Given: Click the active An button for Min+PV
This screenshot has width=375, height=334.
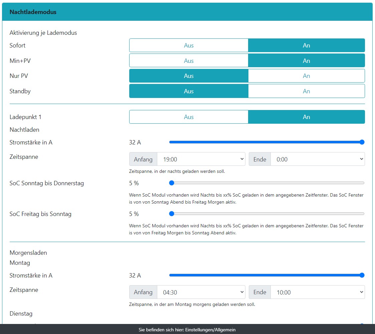Looking at the screenshot, I should click(x=306, y=61).
